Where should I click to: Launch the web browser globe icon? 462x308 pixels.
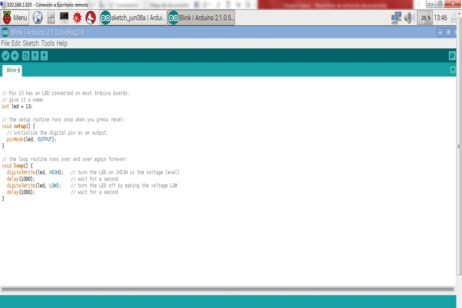click(x=37, y=18)
